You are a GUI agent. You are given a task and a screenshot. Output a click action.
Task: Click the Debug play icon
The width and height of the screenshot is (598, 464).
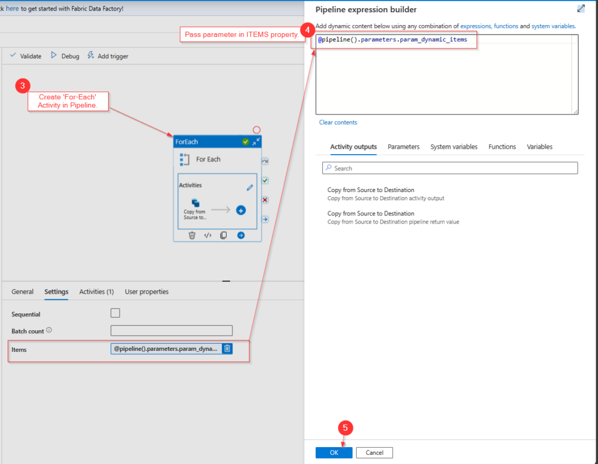coord(54,55)
